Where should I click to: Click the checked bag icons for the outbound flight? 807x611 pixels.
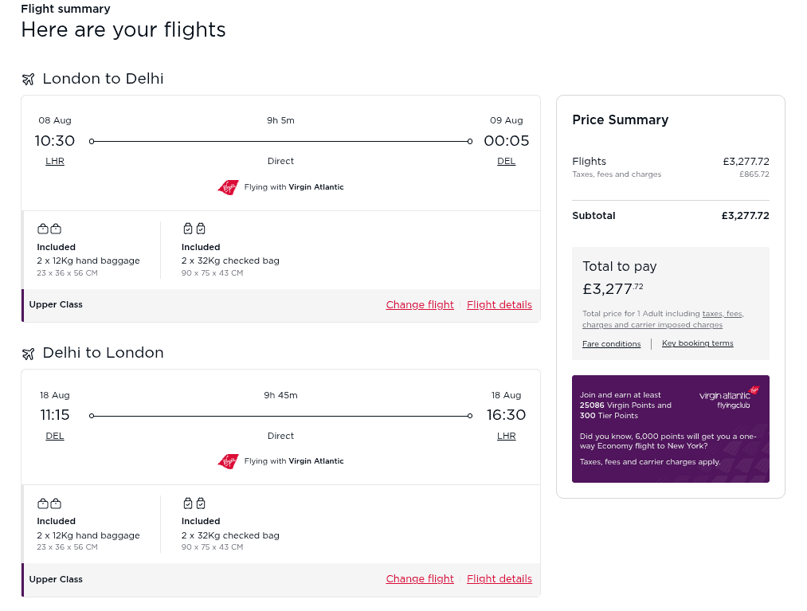tap(194, 228)
